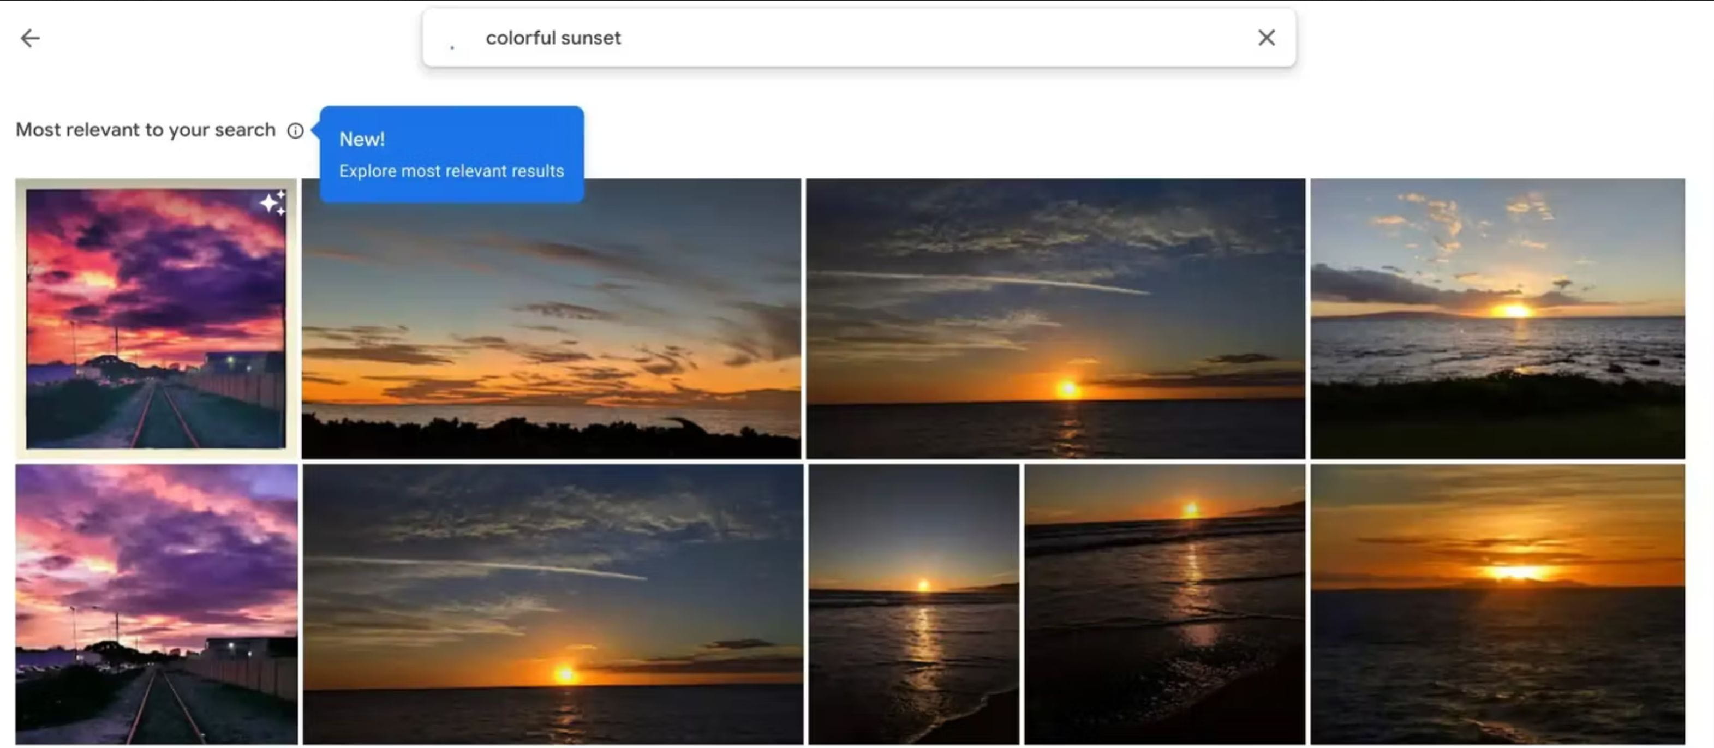Dismiss the blue "New!" tooltip
The image size is (1714, 748).
[x=451, y=154]
